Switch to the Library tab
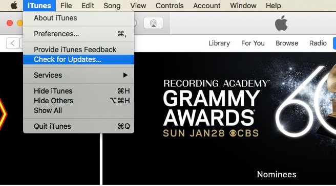The height and width of the screenshot is (186, 336). point(219,43)
